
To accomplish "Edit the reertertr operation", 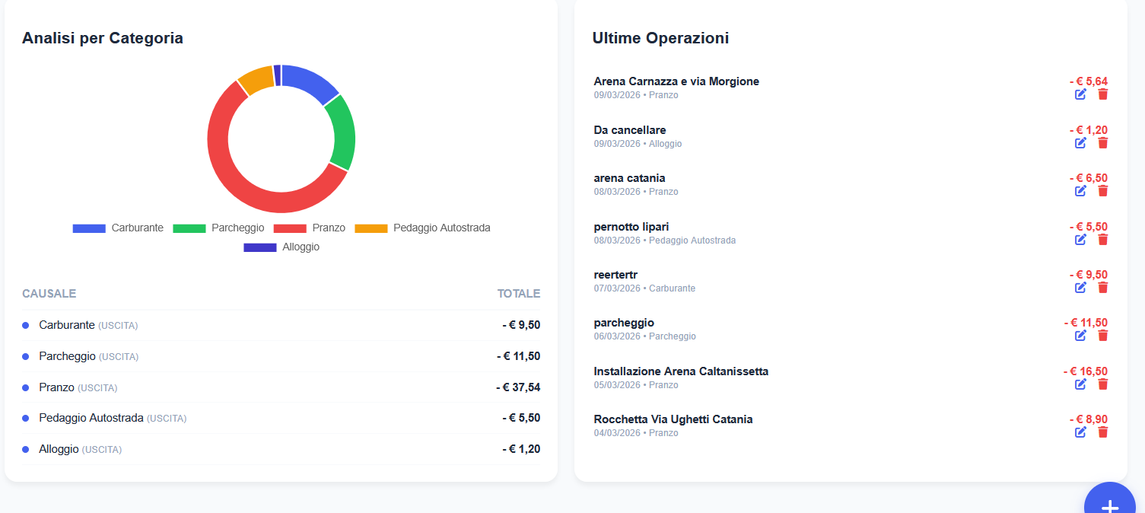I will (x=1080, y=288).
